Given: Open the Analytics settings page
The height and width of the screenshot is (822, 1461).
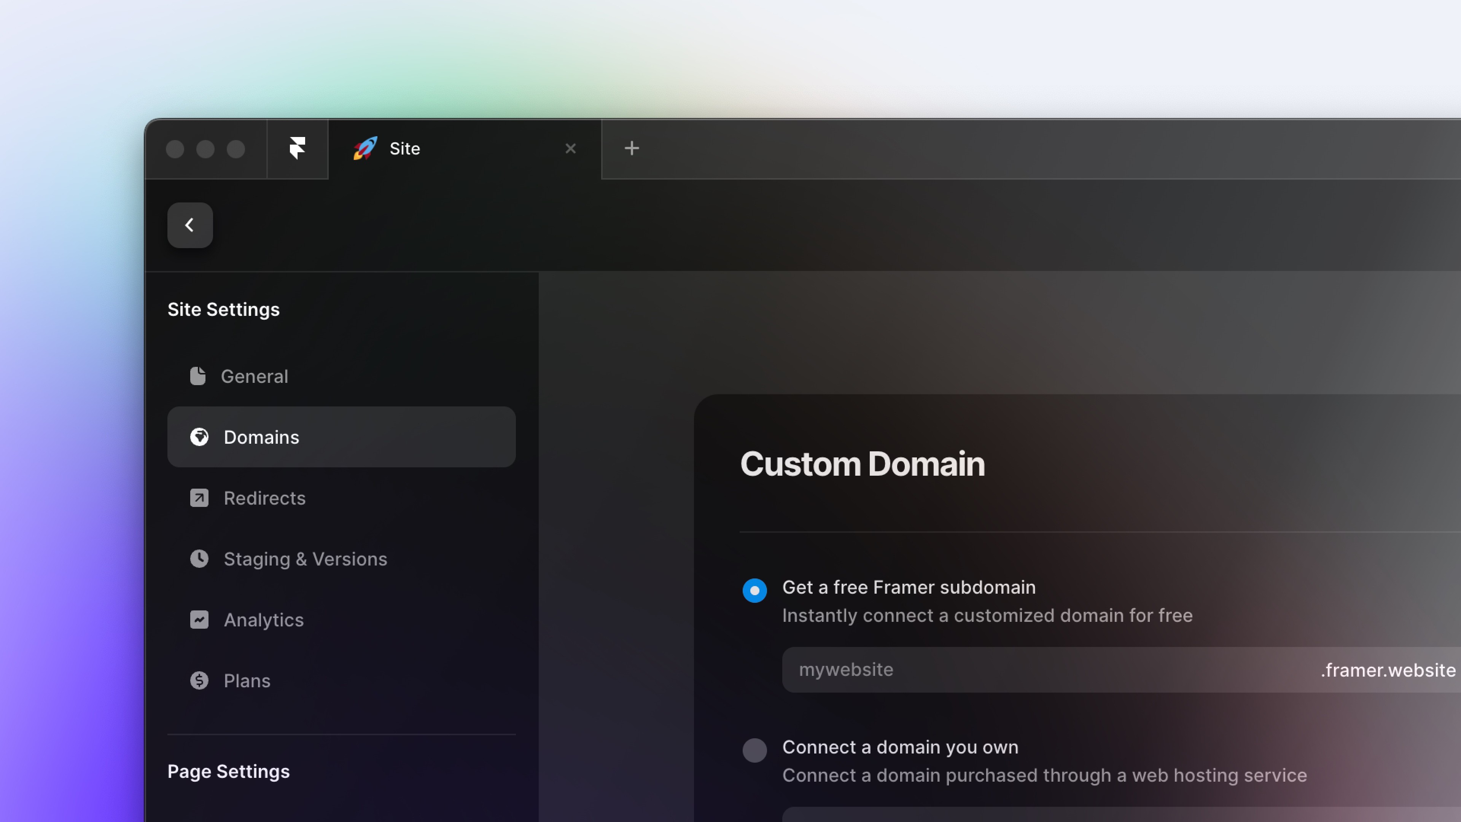Looking at the screenshot, I should click(264, 620).
